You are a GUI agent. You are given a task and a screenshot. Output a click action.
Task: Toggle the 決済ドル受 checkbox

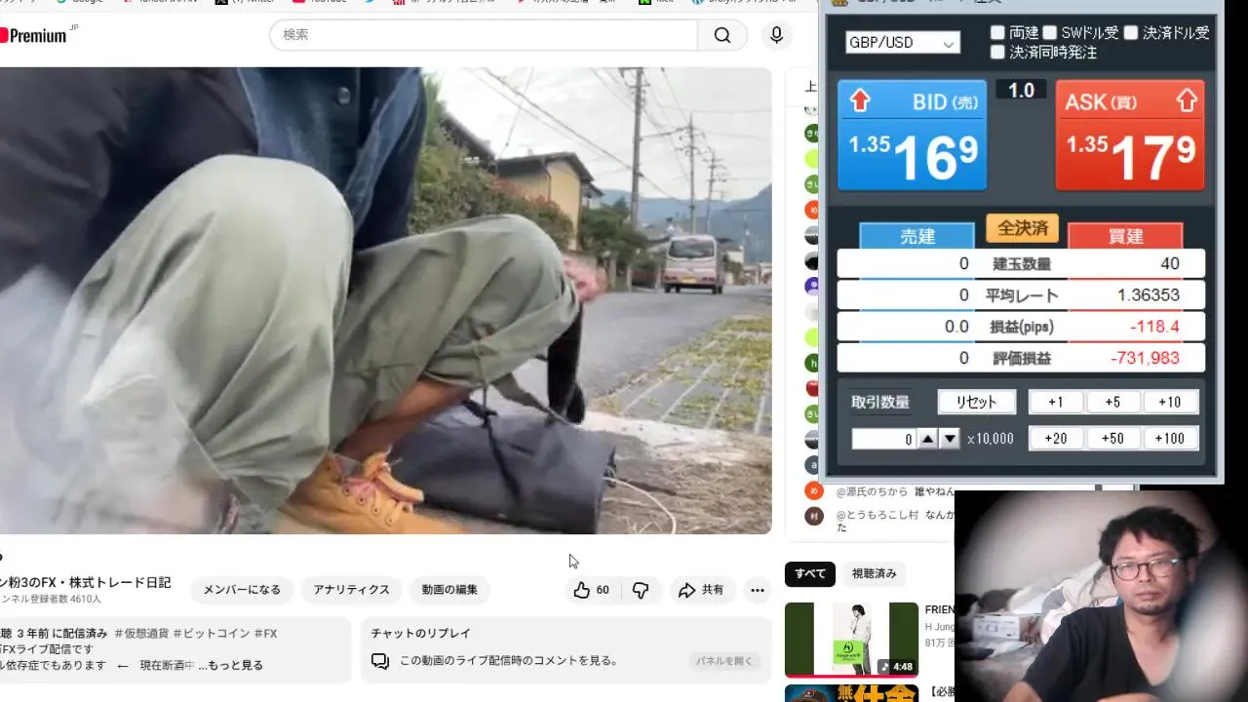(1131, 33)
